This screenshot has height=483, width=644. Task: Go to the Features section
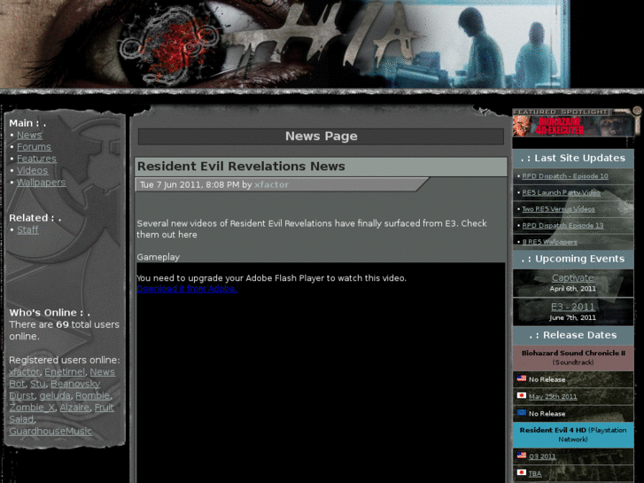36,159
